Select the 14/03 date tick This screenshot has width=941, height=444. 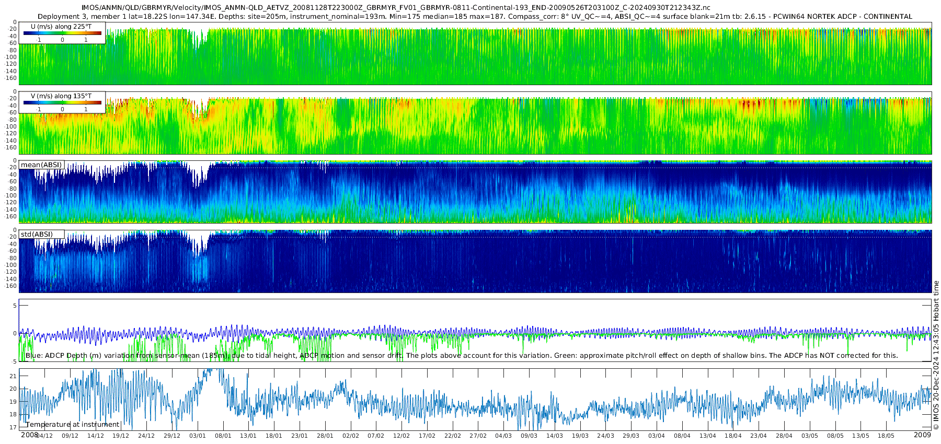pos(554,436)
